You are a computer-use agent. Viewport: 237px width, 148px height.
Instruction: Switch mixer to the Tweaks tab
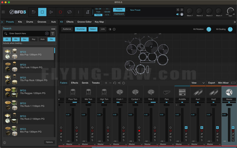96,83
